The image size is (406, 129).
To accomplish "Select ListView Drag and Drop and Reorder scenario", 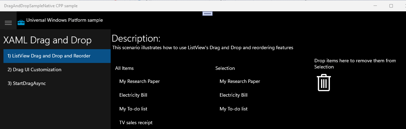I will click(57, 56).
